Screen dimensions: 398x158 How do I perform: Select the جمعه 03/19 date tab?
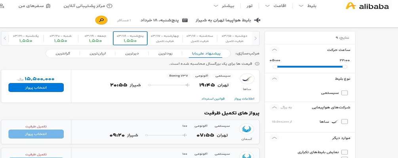pyautogui.click(x=95, y=38)
